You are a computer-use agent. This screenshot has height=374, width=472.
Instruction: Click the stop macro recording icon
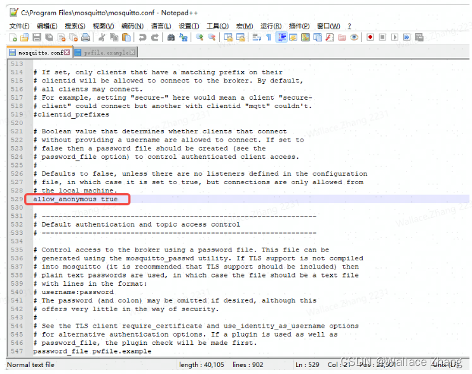(382, 37)
